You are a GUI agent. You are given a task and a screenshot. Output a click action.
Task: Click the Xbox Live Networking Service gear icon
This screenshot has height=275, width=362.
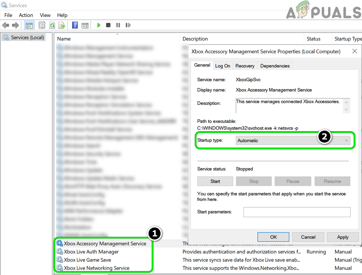click(59, 268)
